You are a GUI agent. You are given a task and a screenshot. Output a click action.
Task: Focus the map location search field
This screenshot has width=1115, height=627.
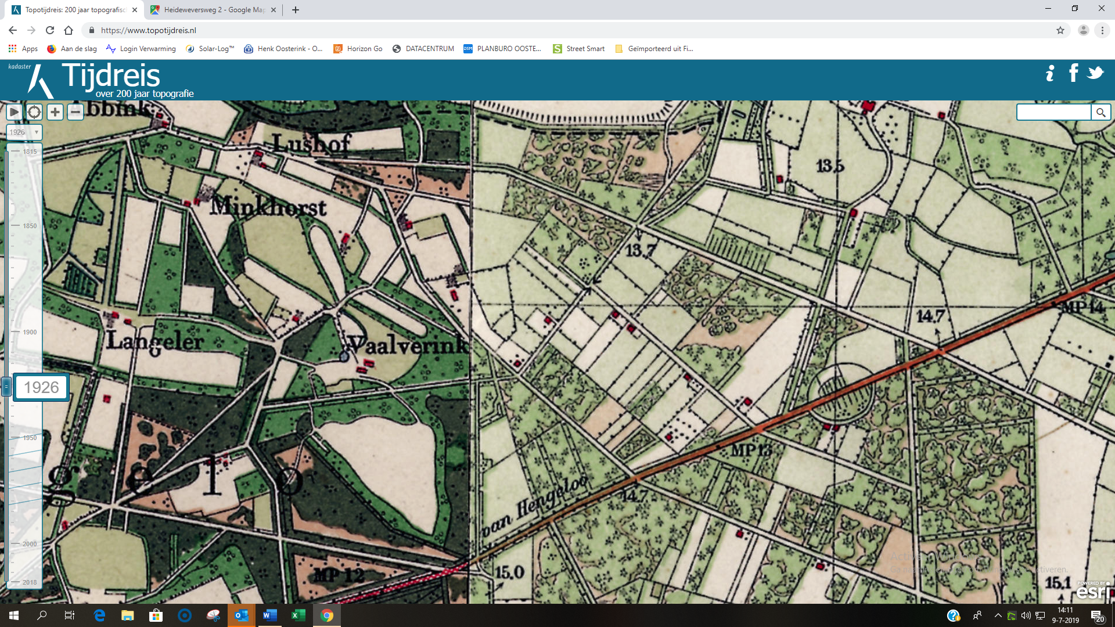[x=1053, y=112]
